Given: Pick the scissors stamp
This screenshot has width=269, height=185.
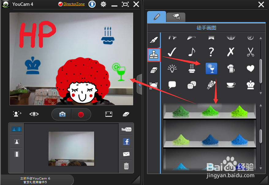Looking at the screenshot, I should tap(251, 52).
